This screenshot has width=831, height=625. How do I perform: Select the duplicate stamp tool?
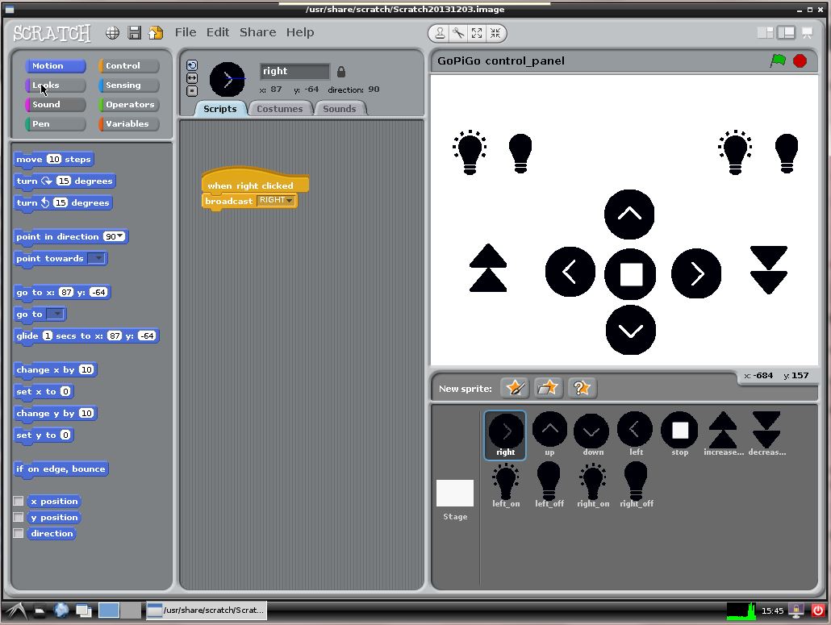coord(440,33)
